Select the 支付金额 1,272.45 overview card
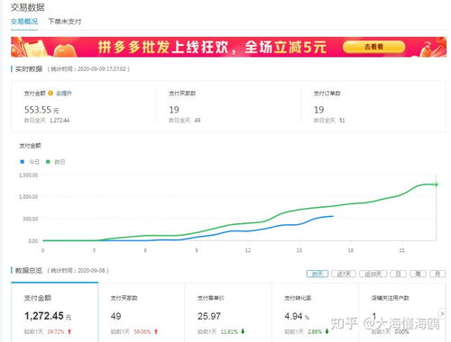This screenshot has width=451, height=342. (x=55, y=312)
